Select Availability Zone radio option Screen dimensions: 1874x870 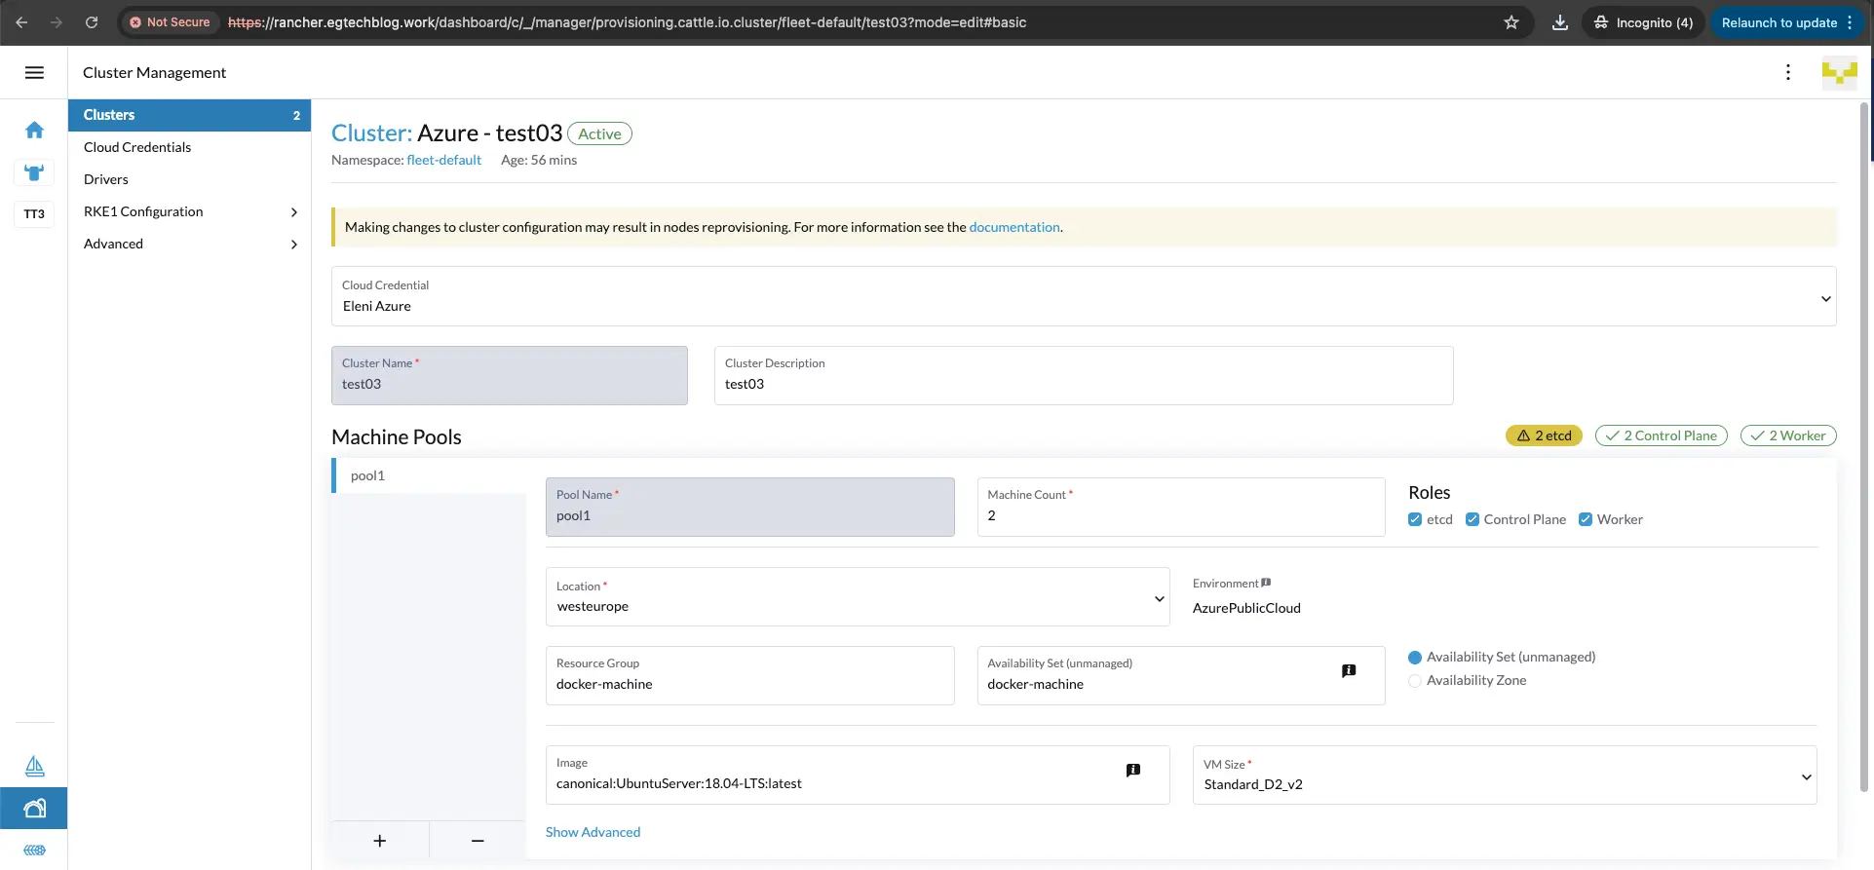click(x=1415, y=681)
